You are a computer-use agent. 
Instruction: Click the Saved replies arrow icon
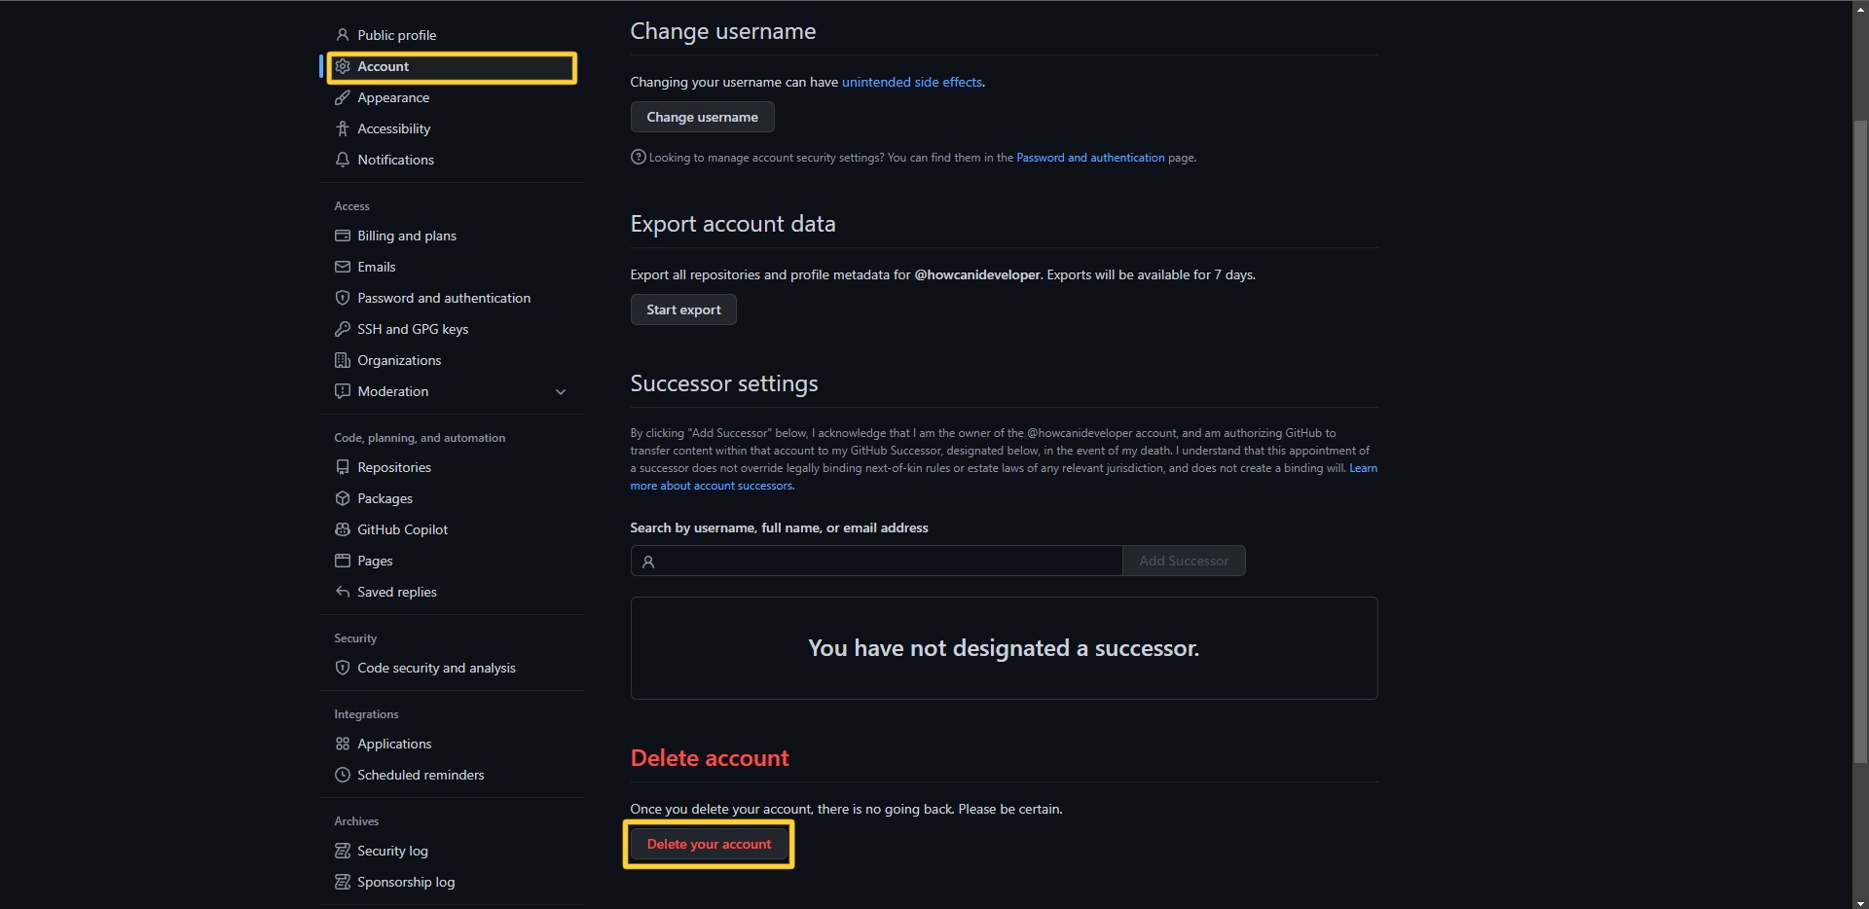(343, 592)
